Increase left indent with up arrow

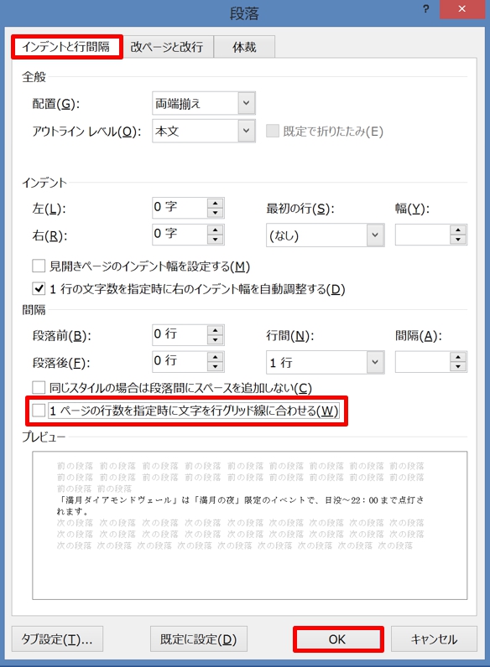(215, 204)
